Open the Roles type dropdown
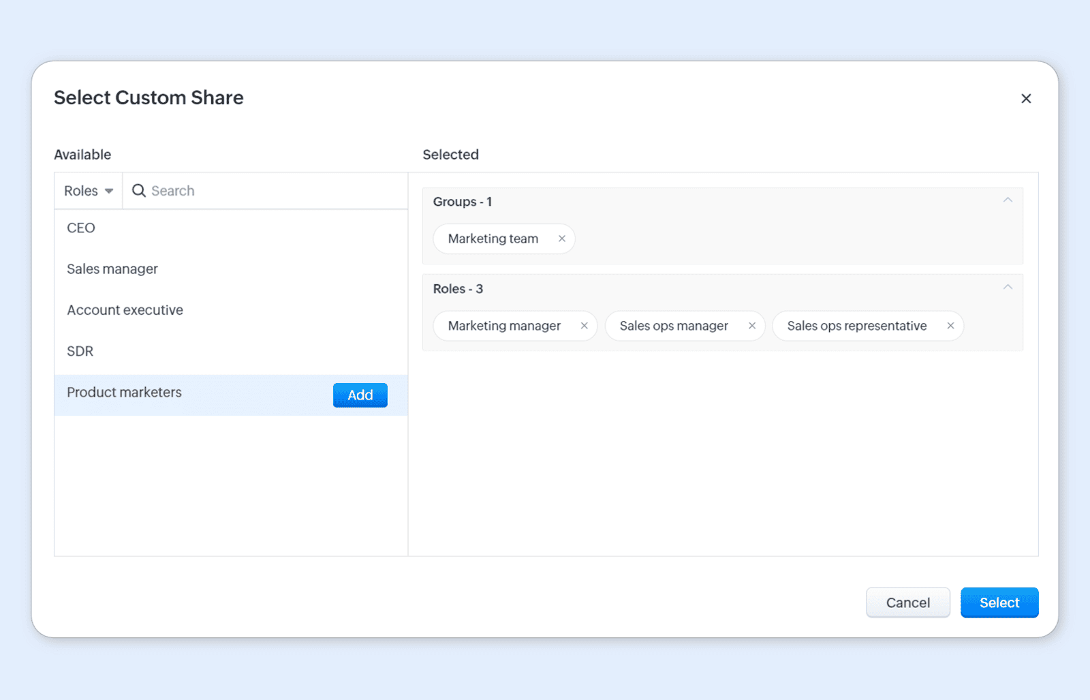Screen dimensions: 1090x700 coord(89,191)
